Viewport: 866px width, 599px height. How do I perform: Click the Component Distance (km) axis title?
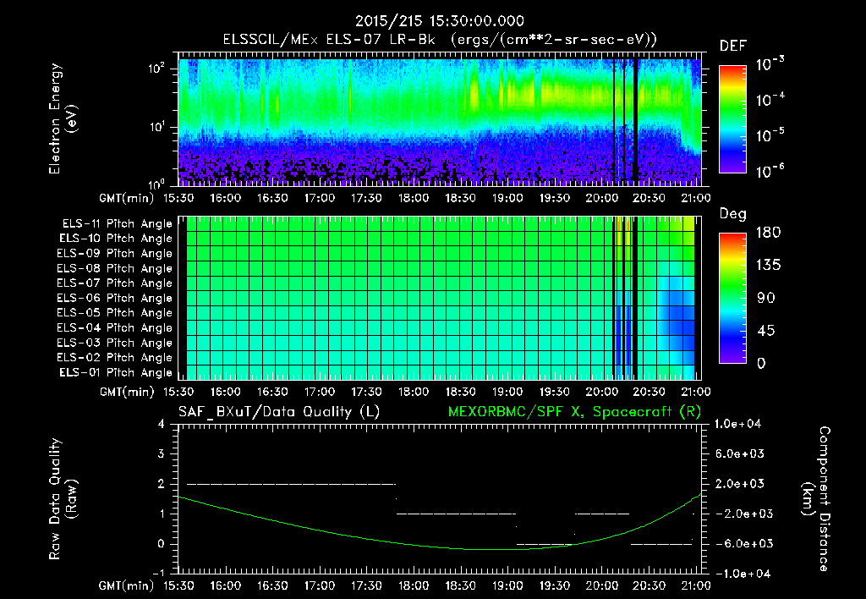[x=816, y=499]
